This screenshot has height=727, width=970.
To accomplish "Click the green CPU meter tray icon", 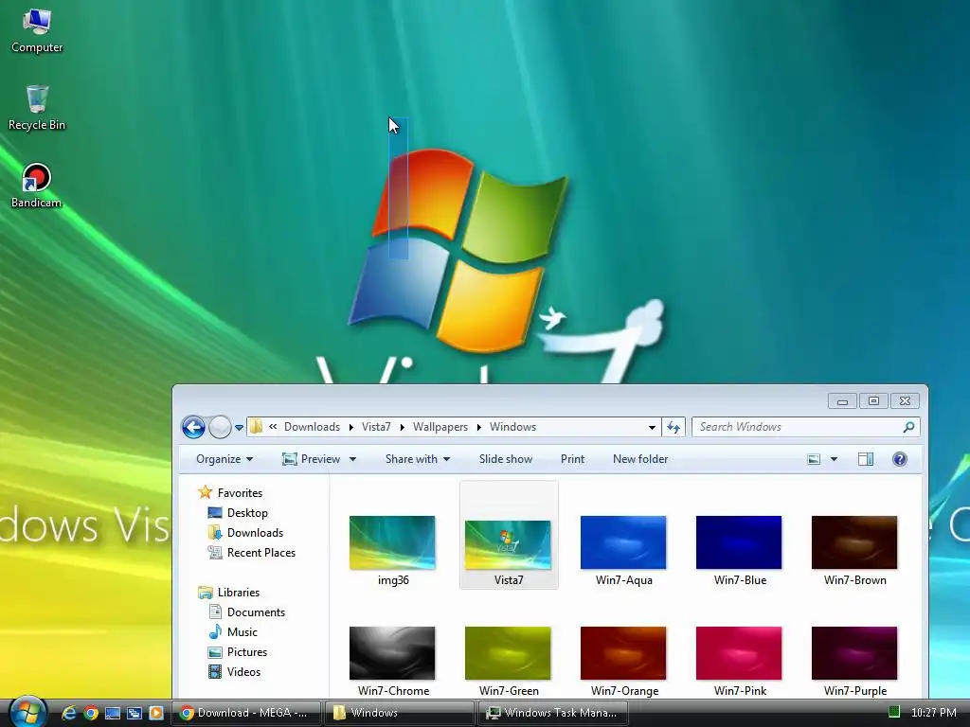I will click(894, 712).
